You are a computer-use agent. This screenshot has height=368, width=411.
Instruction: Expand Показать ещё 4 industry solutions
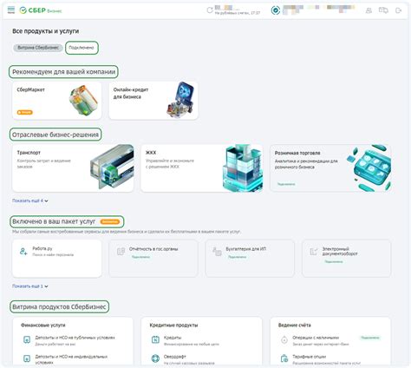[30, 200]
